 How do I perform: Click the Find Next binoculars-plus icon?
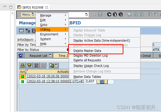141,14
